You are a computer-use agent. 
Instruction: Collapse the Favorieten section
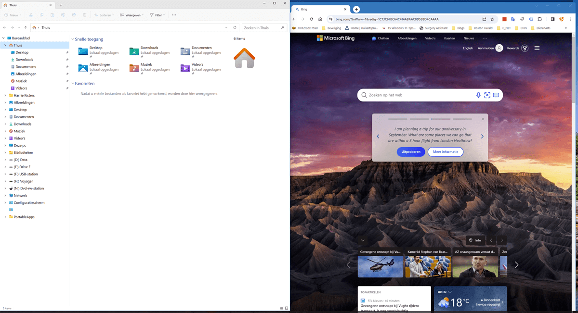73,84
